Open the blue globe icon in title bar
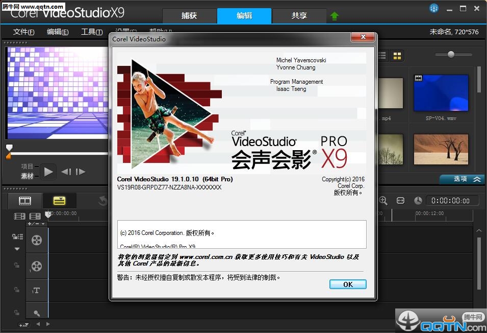 (x=433, y=8)
